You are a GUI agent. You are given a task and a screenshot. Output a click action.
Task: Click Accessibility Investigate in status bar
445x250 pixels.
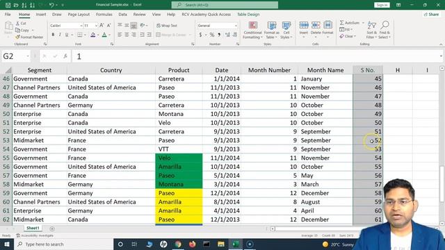point(35,235)
